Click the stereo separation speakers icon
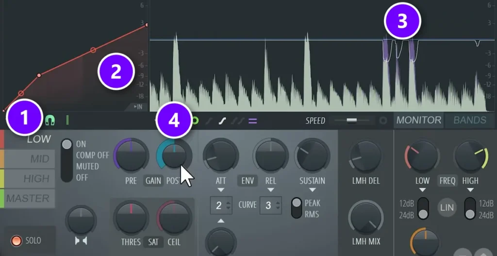 (81, 241)
